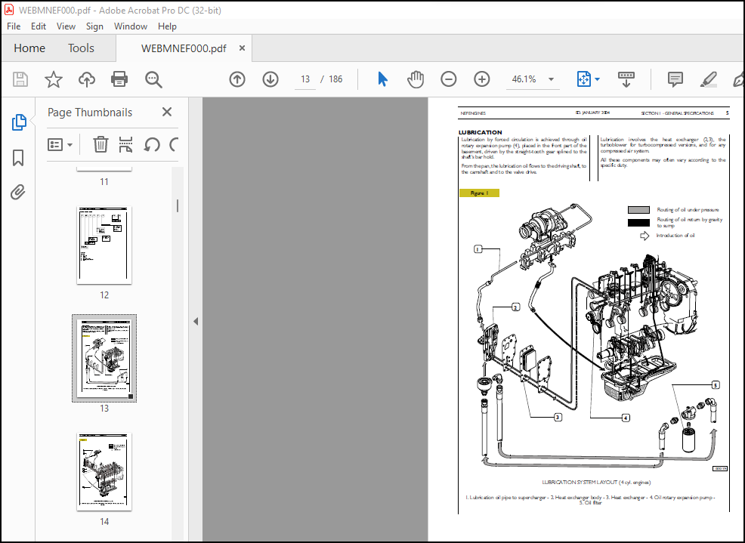Click the total pages 186 label
This screenshot has height=543, width=745.
tap(335, 79)
